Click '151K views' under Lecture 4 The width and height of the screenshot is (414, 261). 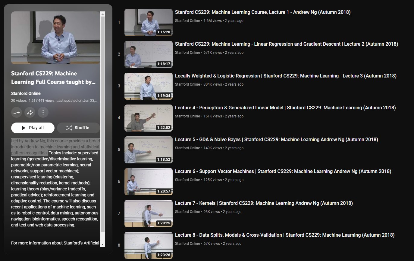pyautogui.click(x=212, y=116)
